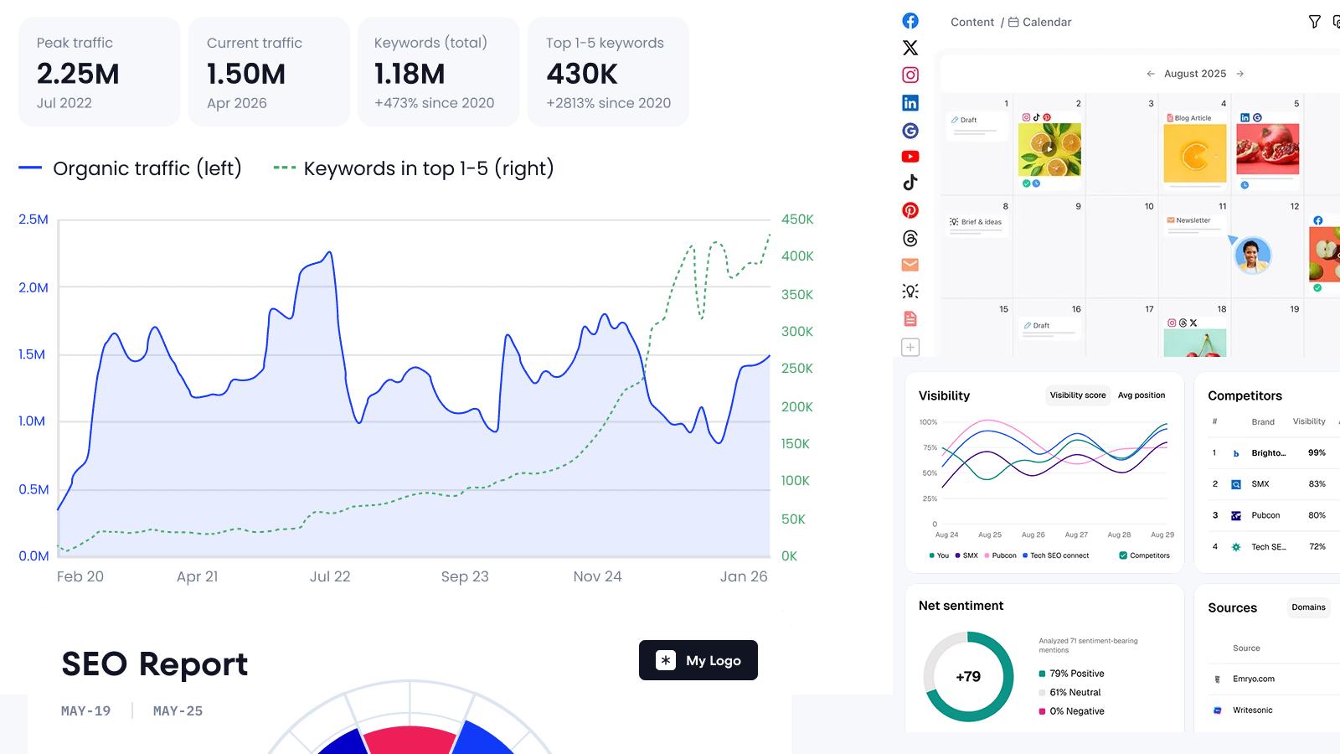Open the oranges video post thumbnail on Aug 2
The image size is (1340, 754).
(1050, 150)
